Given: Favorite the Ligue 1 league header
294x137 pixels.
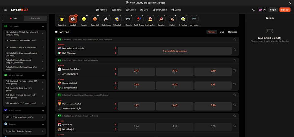Looking at the screenshot, I should click(235, 116).
